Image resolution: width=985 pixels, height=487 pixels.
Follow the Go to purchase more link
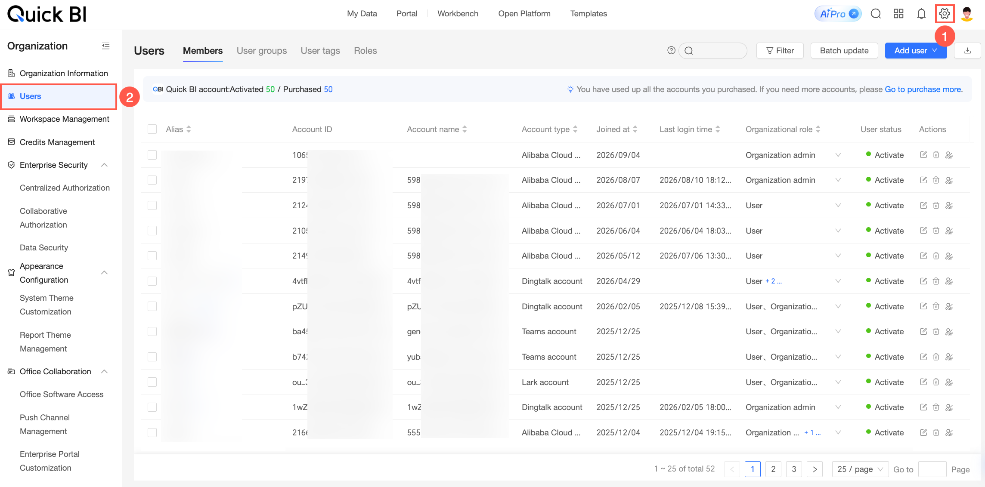click(x=923, y=89)
